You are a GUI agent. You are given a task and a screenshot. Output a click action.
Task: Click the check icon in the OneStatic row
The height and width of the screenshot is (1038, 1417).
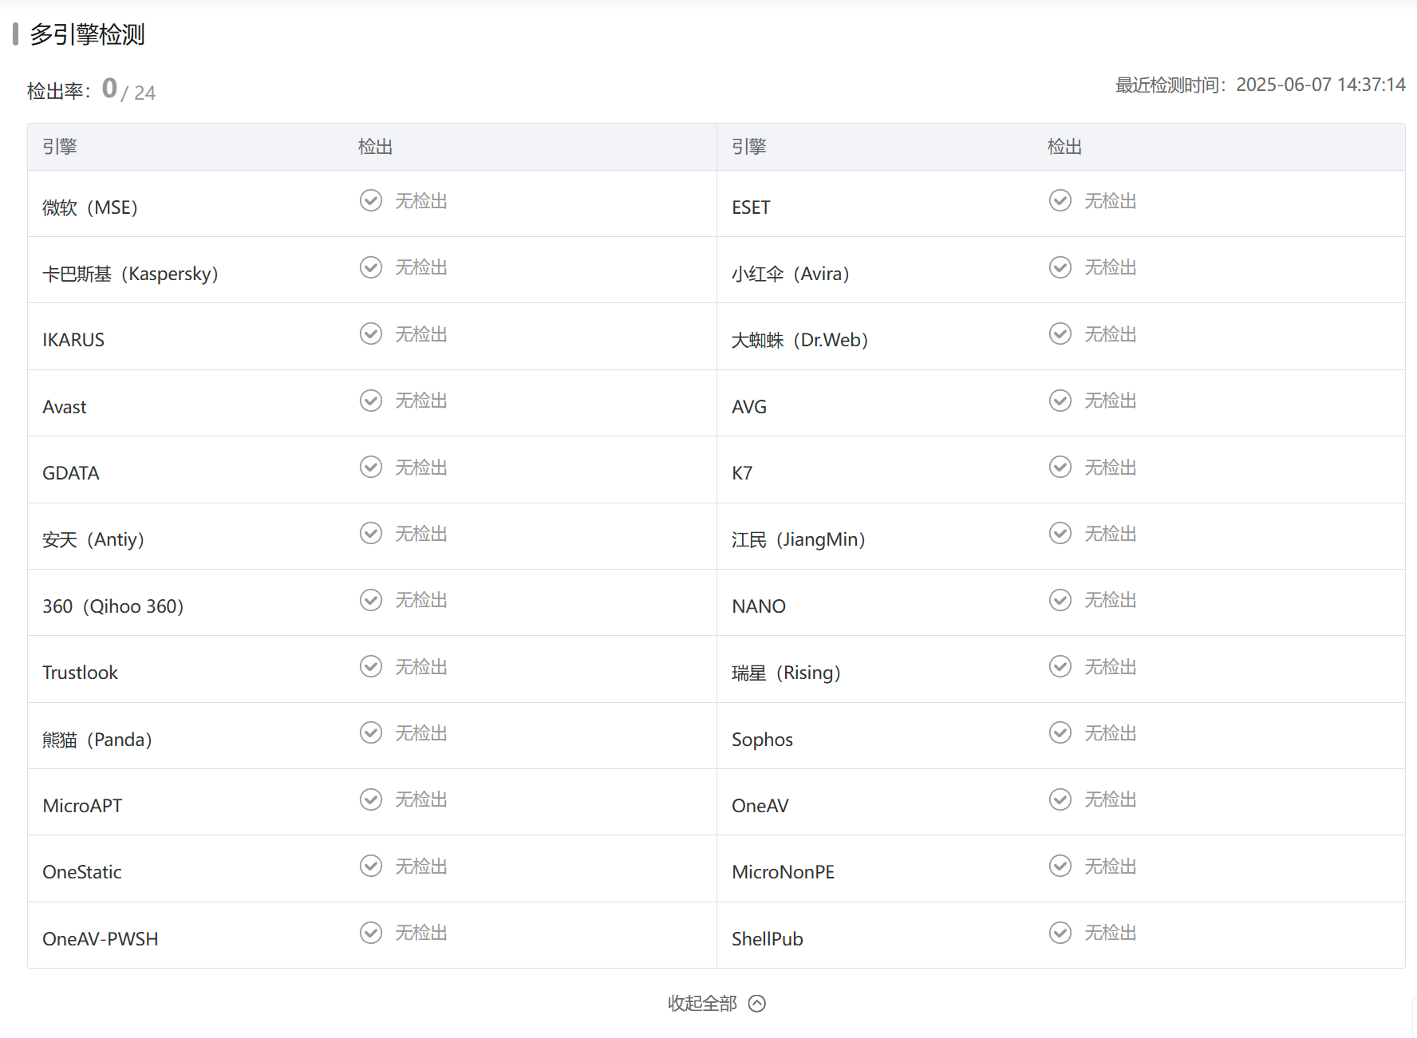371,866
